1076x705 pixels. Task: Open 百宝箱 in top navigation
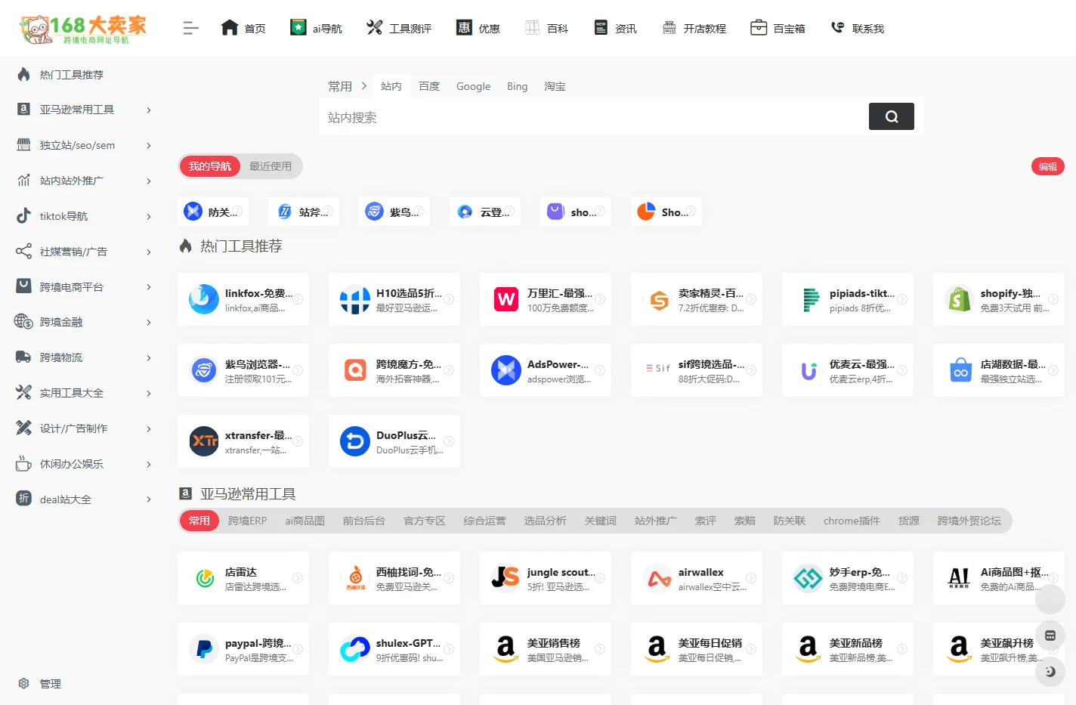(x=778, y=29)
